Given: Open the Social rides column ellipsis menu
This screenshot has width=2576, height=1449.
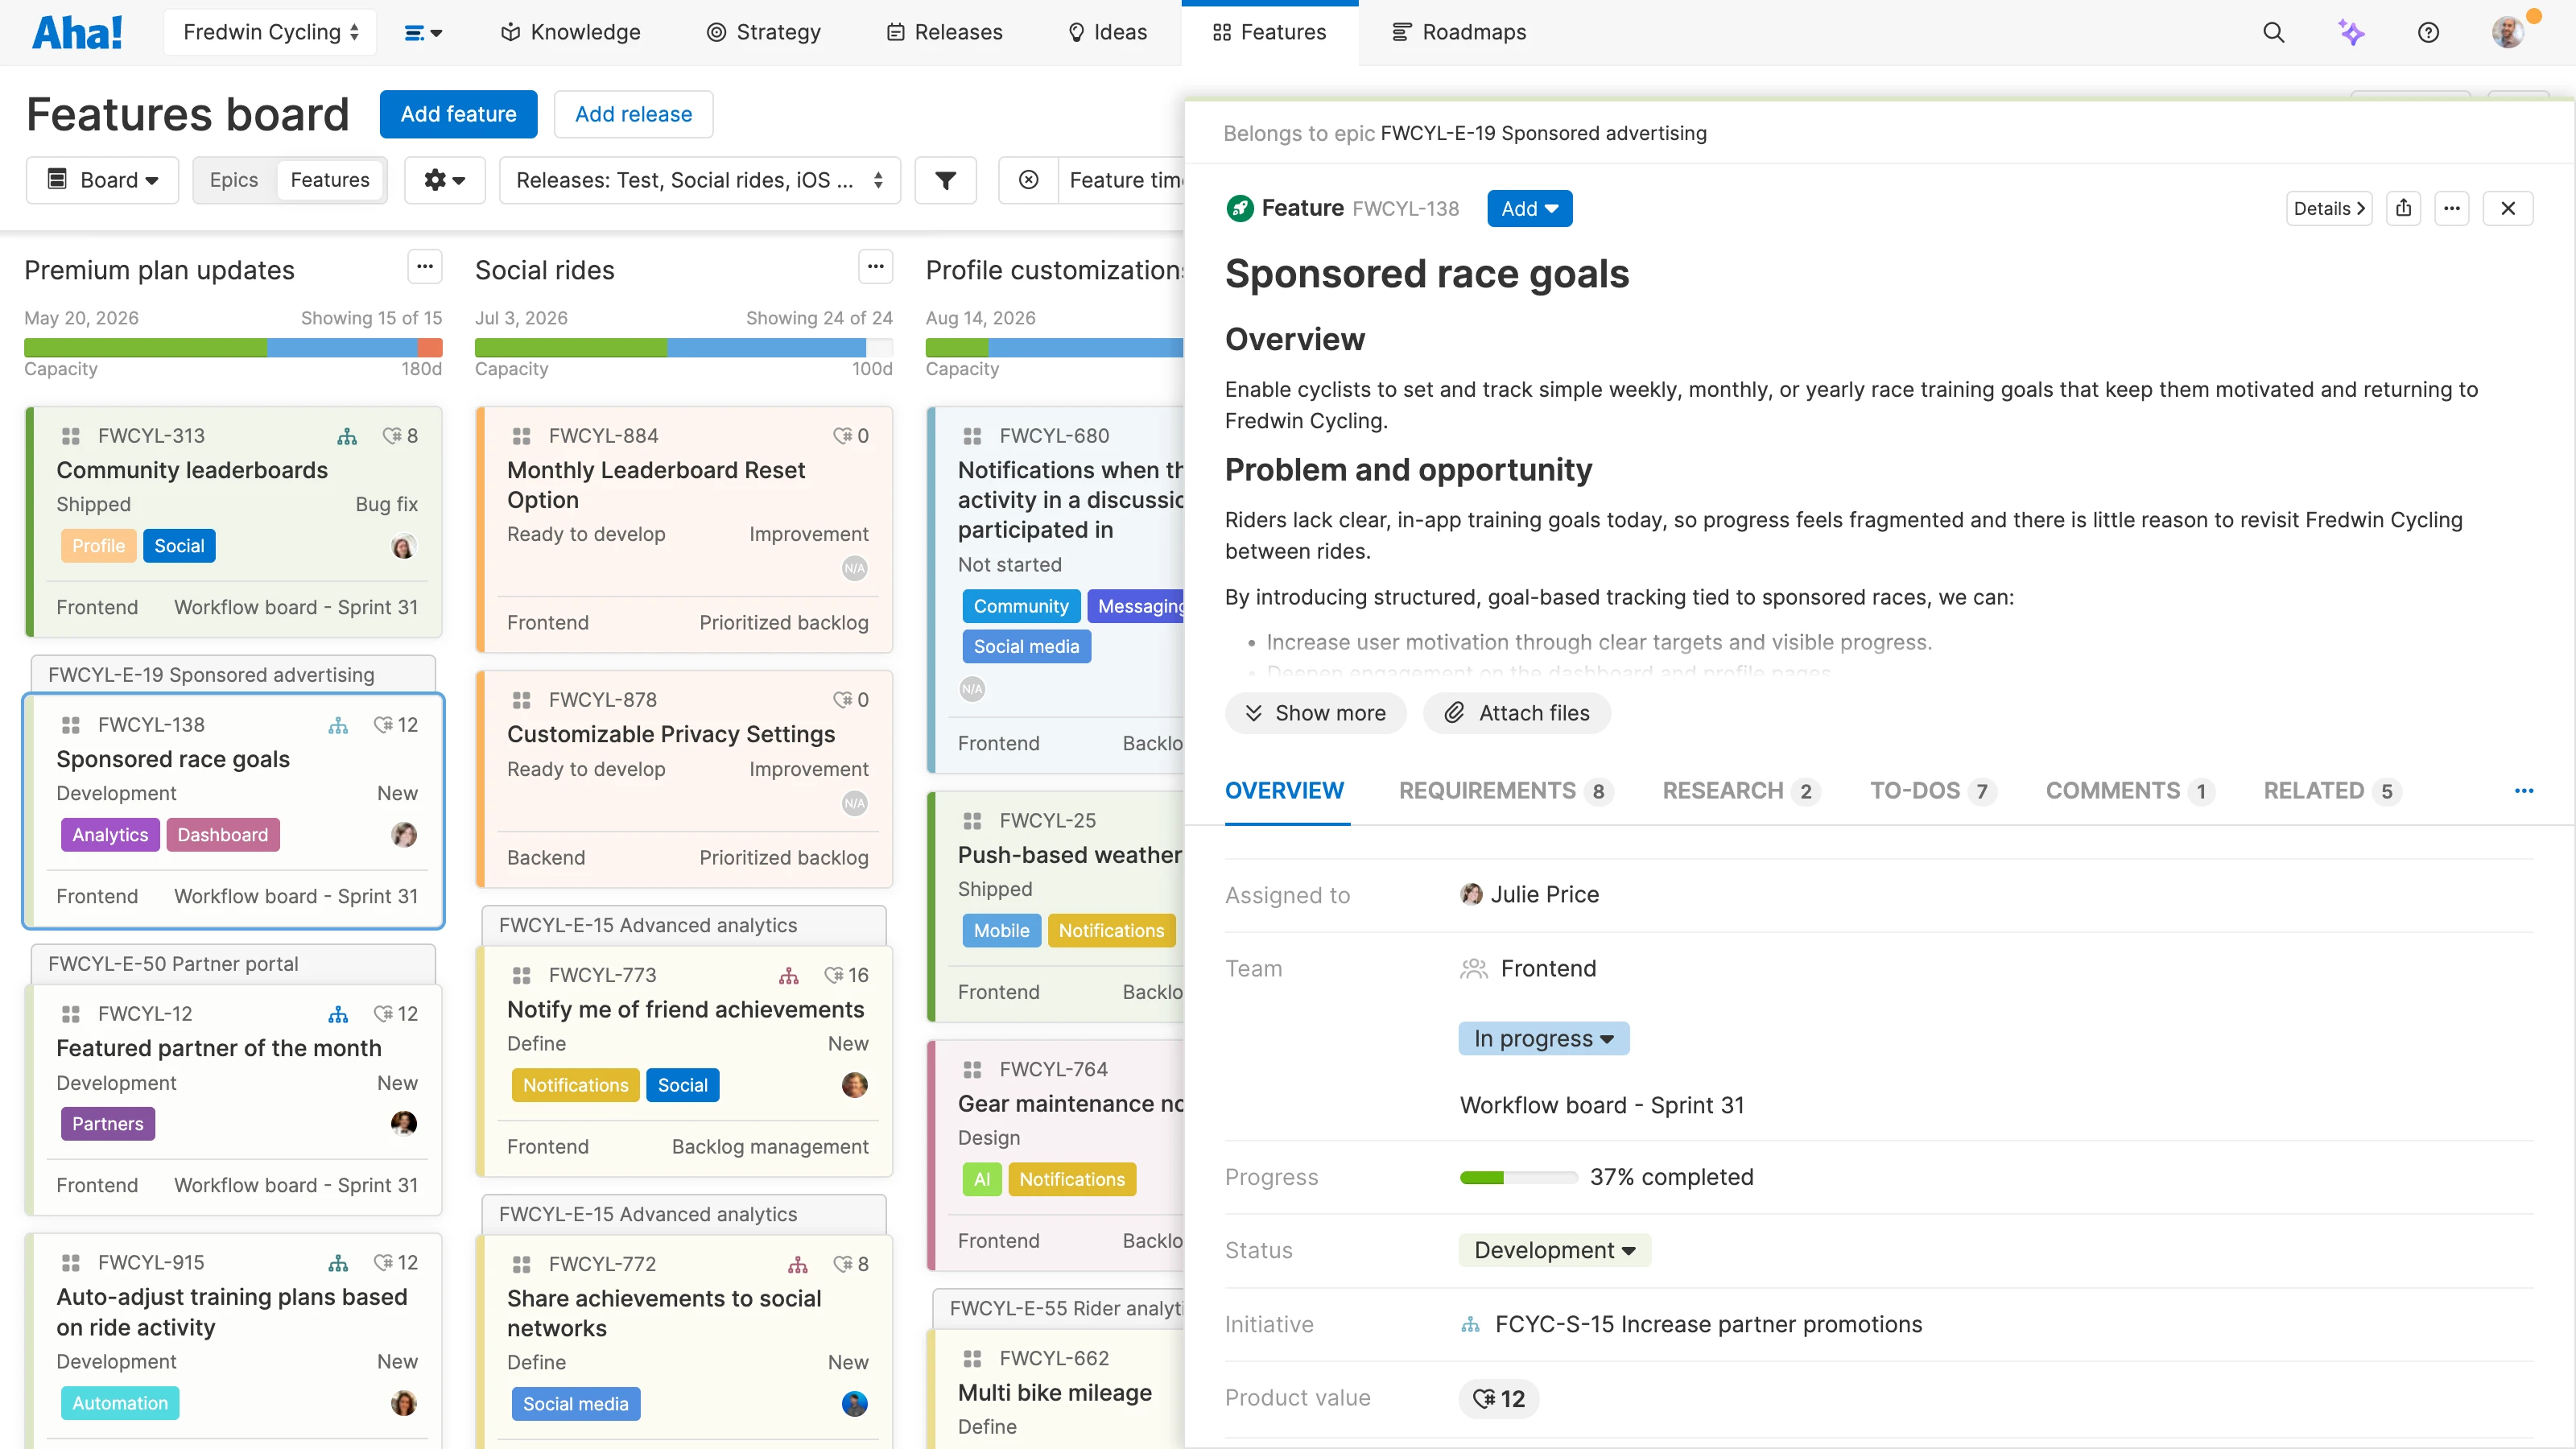Looking at the screenshot, I should 875,266.
